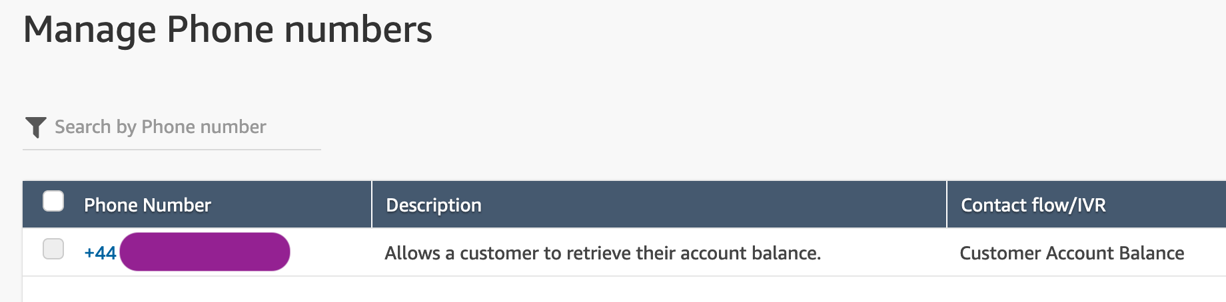Click the Description column header
Viewport: 1226px width, 302px height.
click(434, 205)
